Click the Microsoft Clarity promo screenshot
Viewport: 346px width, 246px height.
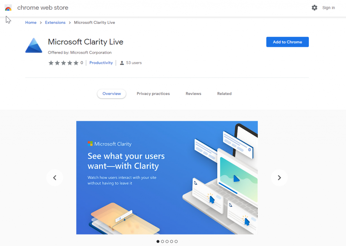(x=167, y=177)
